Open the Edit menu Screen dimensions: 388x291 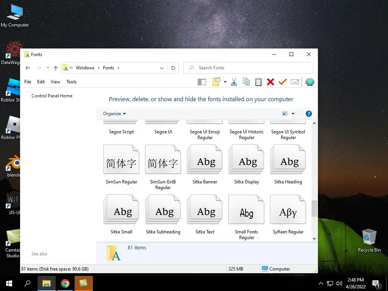(41, 82)
